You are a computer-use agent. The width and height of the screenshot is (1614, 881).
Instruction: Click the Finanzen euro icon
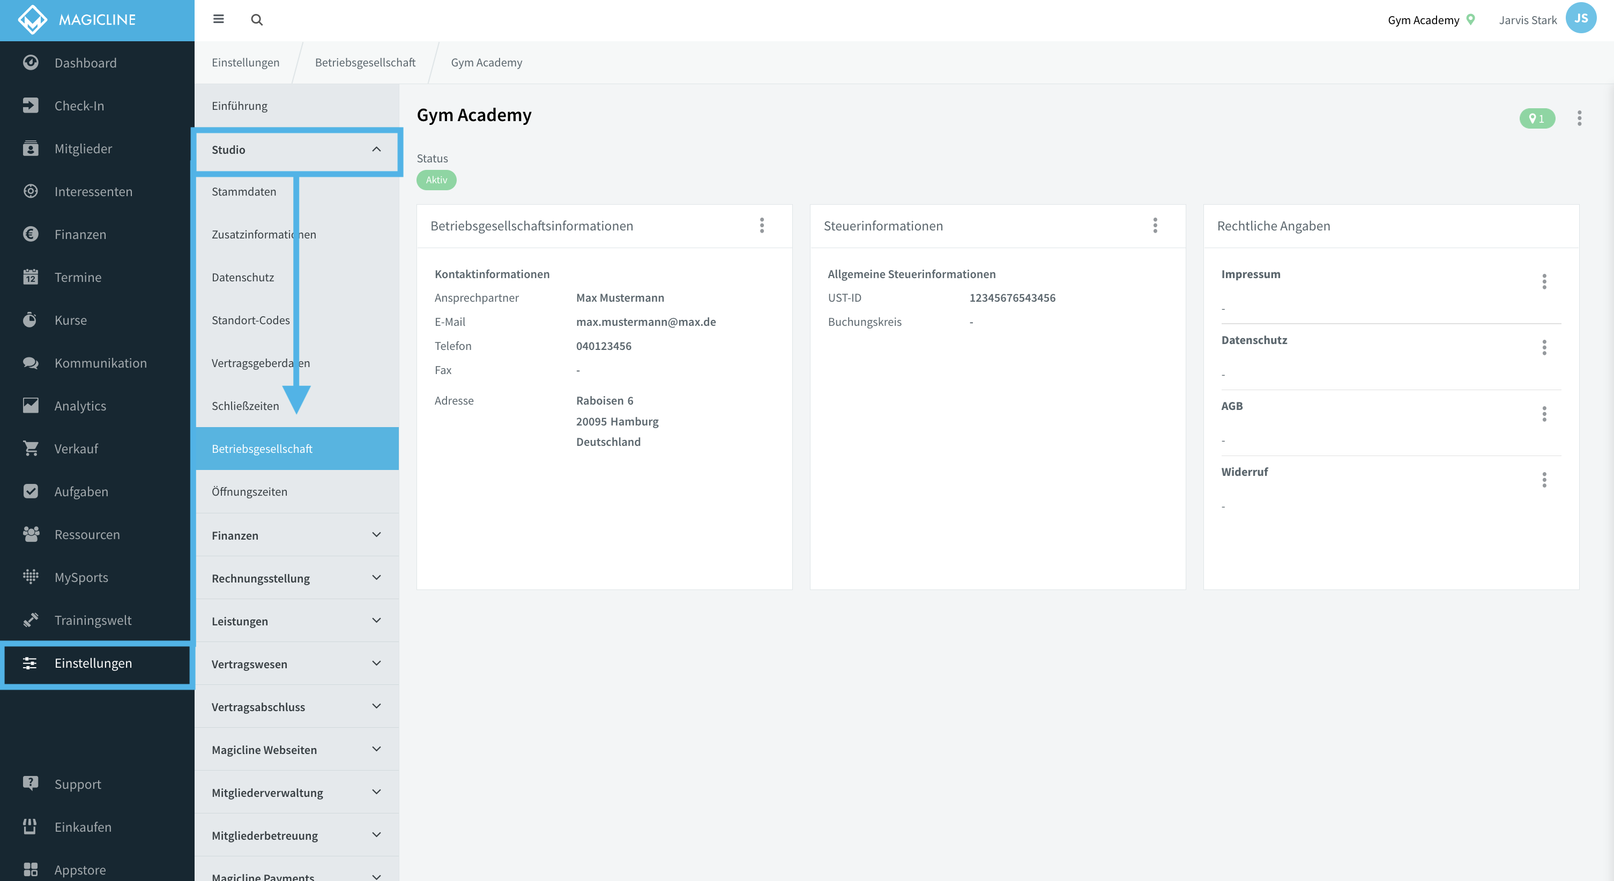[30, 234]
